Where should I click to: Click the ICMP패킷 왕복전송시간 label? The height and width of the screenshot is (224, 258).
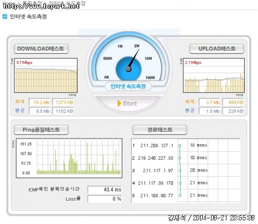[54, 189]
